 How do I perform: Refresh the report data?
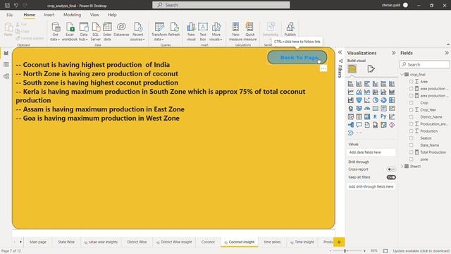click(x=174, y=30)
